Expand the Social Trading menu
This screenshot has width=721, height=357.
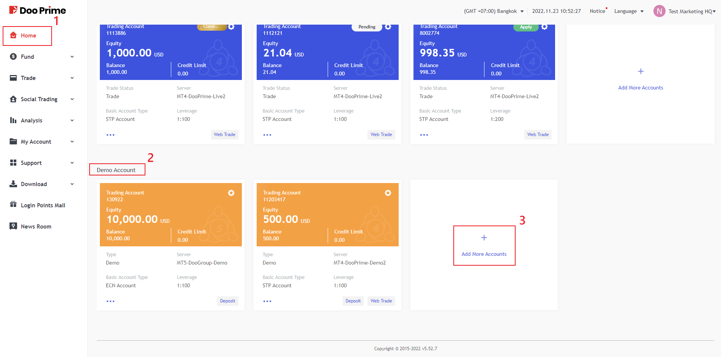click(42, 99)
